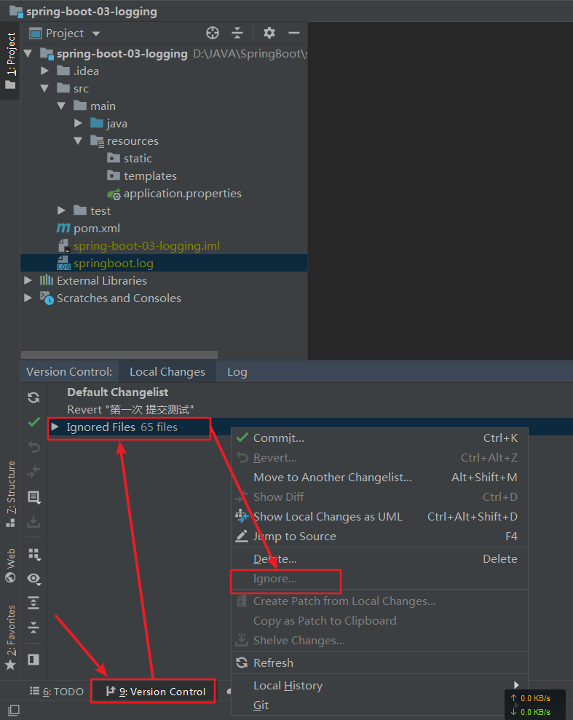573x720 pixels.
Task: Choose Create Patch from Local Changes...
Action: pos(379,601)
